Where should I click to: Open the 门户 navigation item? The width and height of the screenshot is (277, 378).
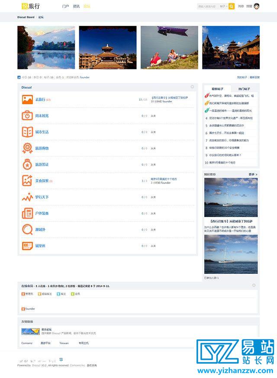pos(65,6)
